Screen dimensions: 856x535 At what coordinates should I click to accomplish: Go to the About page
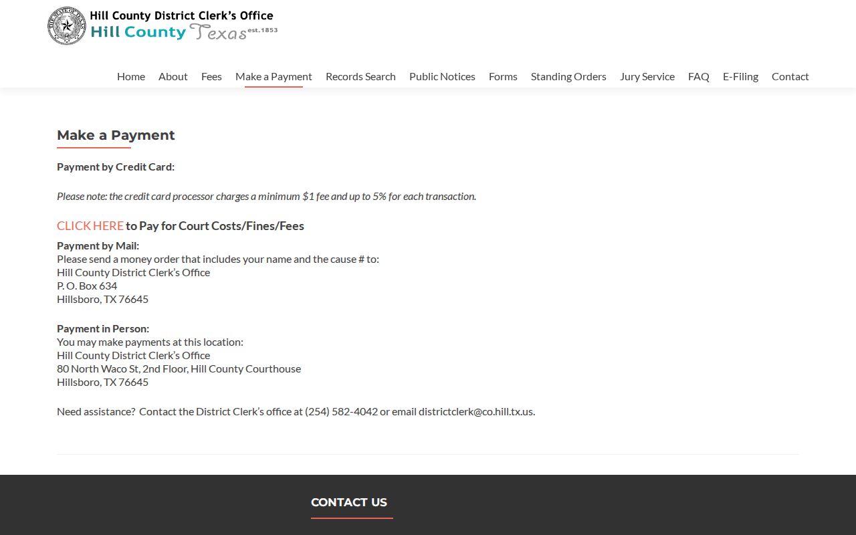[173, 76]
